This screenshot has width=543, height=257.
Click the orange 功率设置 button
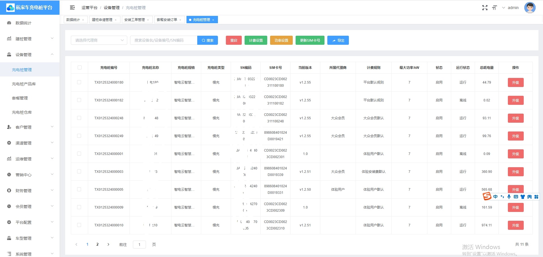[x=281, y=40]
